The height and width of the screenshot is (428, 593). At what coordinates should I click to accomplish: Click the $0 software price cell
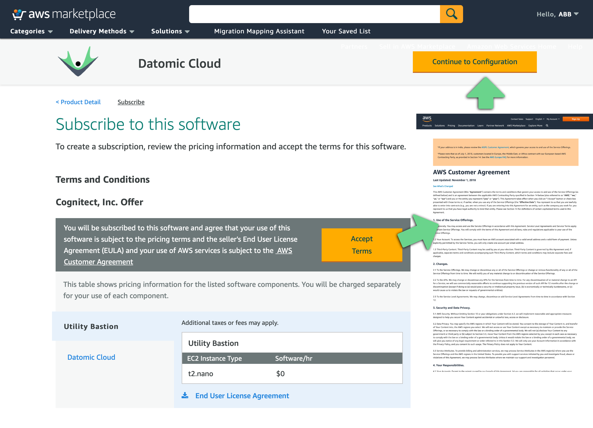[x=280, y=374]
